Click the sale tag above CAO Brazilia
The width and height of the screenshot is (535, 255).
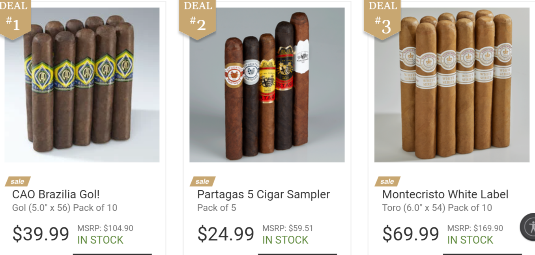[x=18, y=182]
